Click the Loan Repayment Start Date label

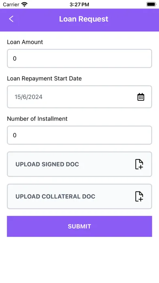[44, 78]
